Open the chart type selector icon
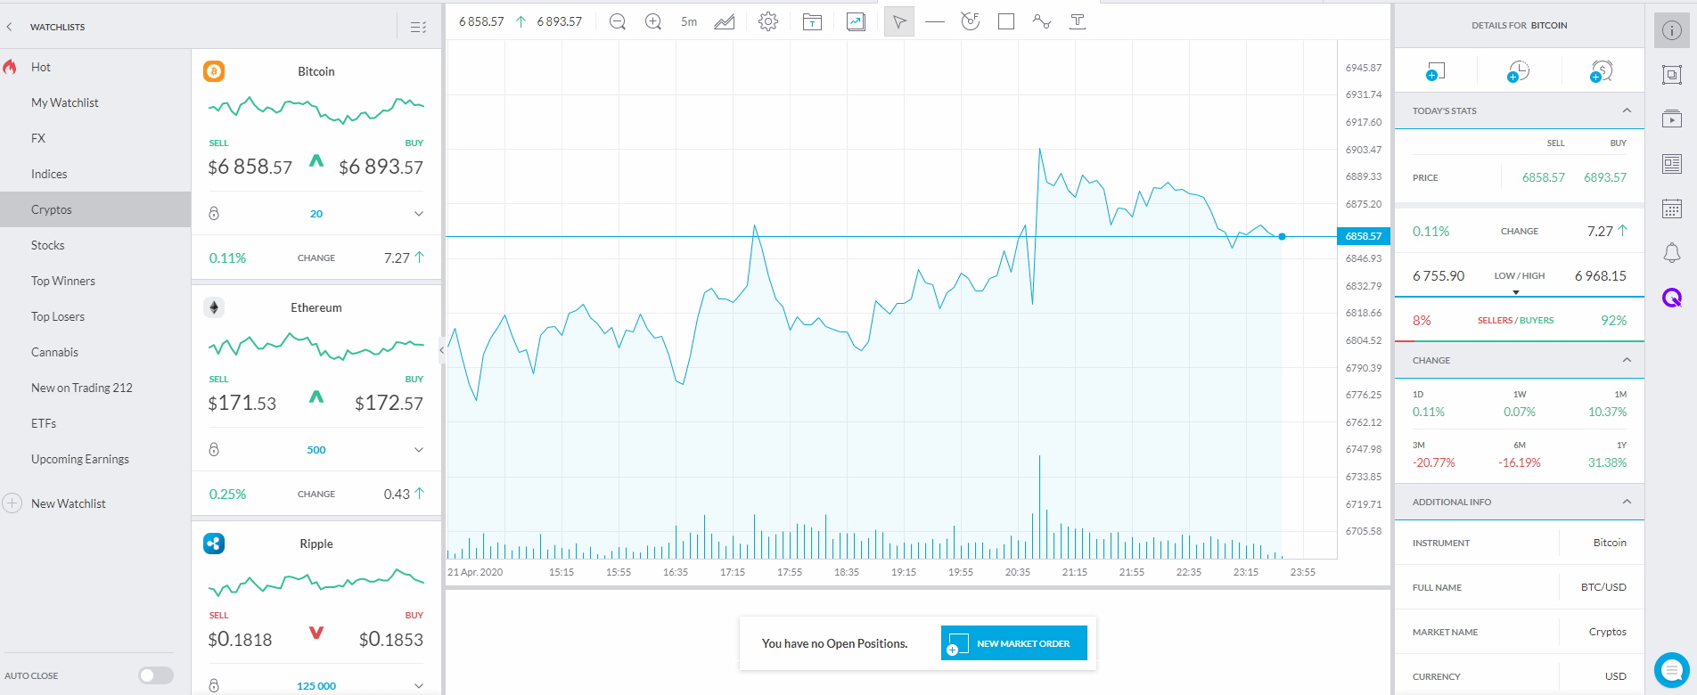Image resolution: width=1697 pixels, height=695 pixels. 725,21
